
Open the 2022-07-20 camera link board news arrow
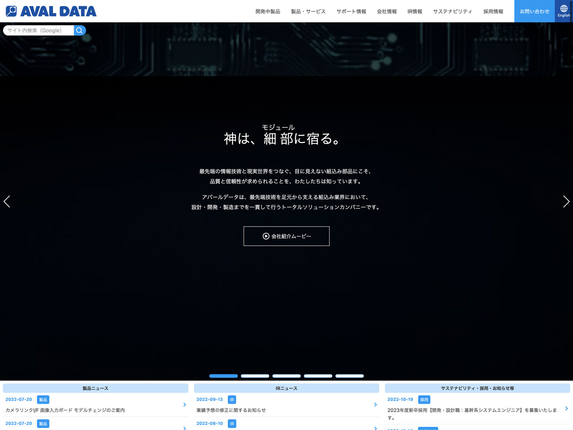click(x=184, y=405)
